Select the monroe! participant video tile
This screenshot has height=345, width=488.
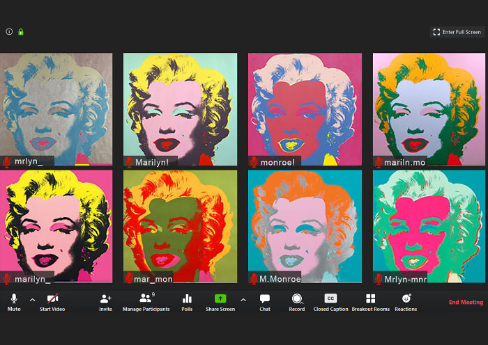coord(305,109)
